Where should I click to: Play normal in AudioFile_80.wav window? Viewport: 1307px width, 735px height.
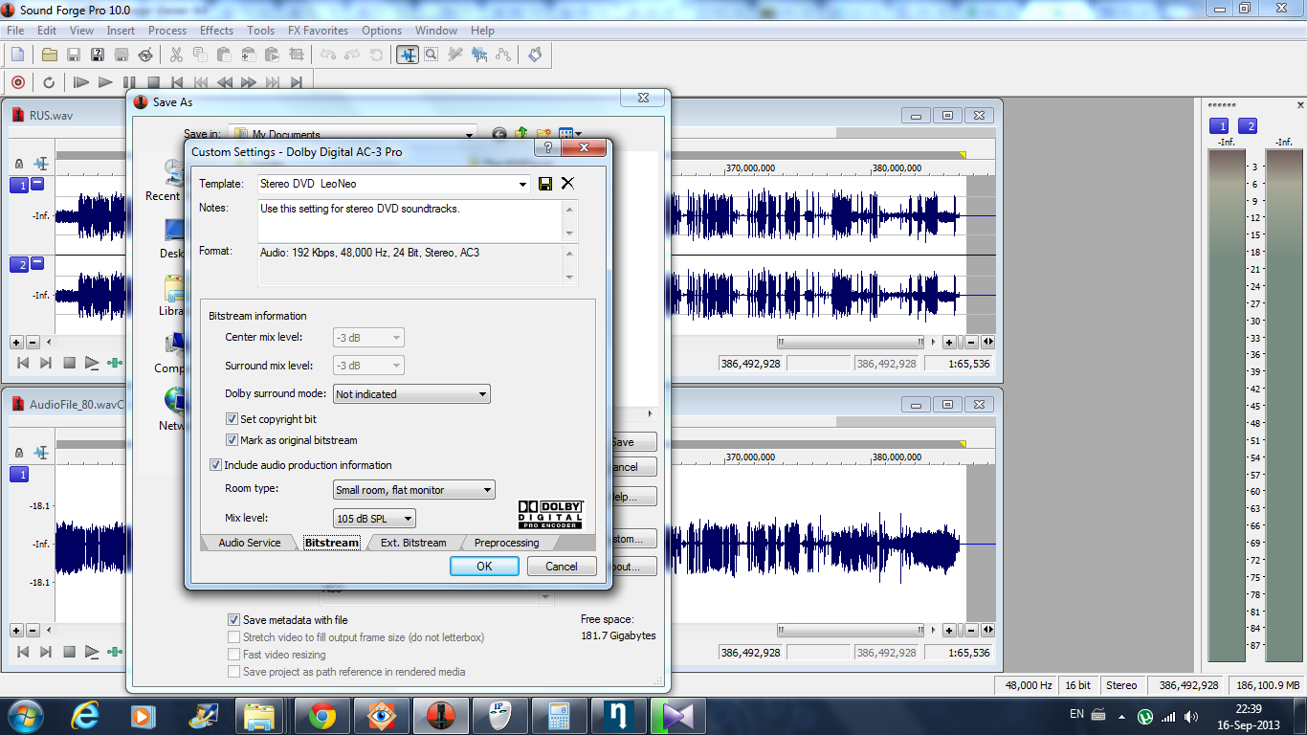click(92, 652)
